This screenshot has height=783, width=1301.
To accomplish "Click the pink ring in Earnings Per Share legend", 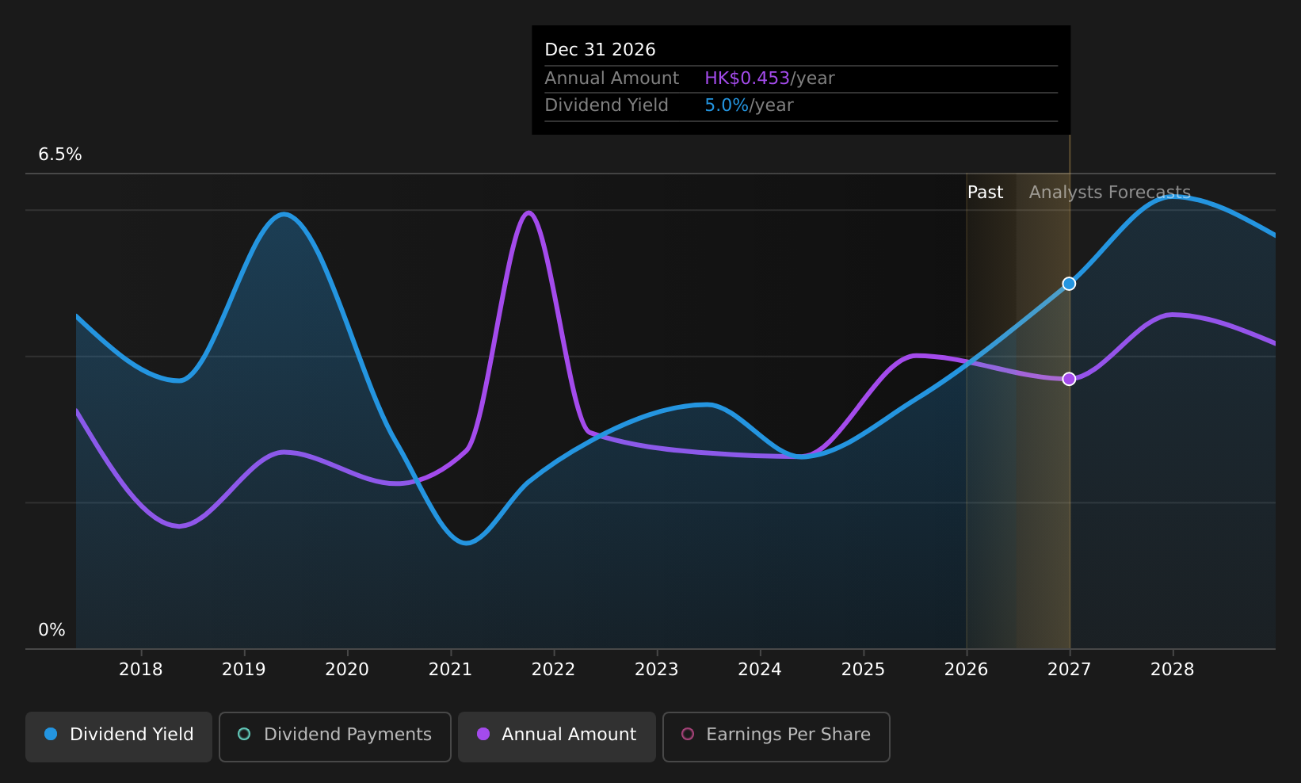I will [688, 734].
